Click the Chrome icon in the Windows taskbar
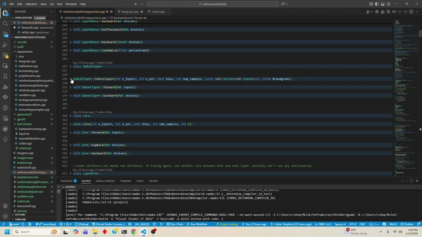422x237 pixels. point(134,232)
